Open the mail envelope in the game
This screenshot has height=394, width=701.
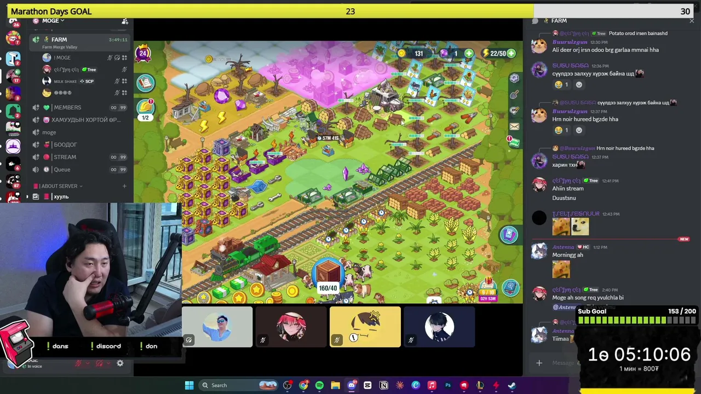[514, 126]
